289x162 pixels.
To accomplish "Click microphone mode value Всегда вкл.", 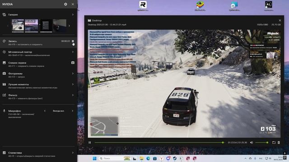I will click(58, 111).
